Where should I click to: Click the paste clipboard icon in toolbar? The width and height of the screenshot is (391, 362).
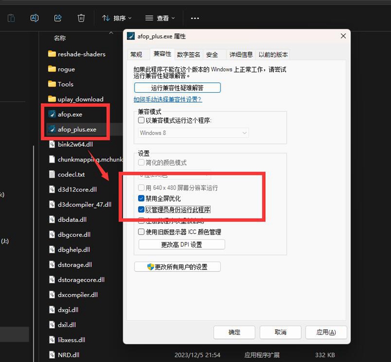click(11, 18)
